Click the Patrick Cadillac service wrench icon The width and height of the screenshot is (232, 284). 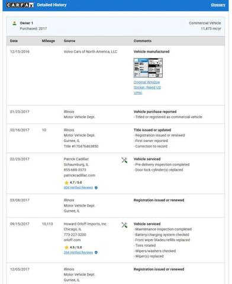pos(124,160)
